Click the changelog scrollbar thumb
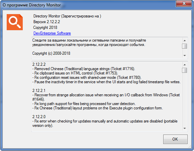 click(x=185, y=70)
